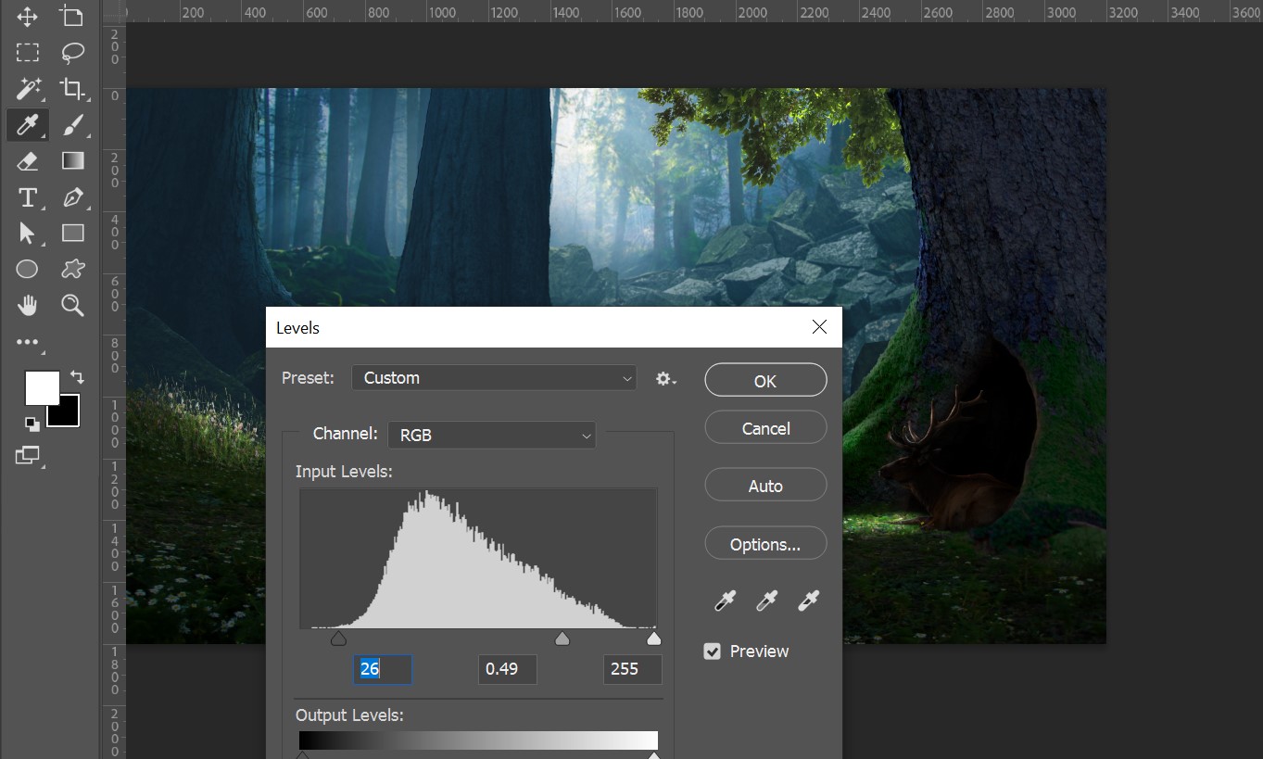Select the Gradient tool

click(x=72, y=160)
